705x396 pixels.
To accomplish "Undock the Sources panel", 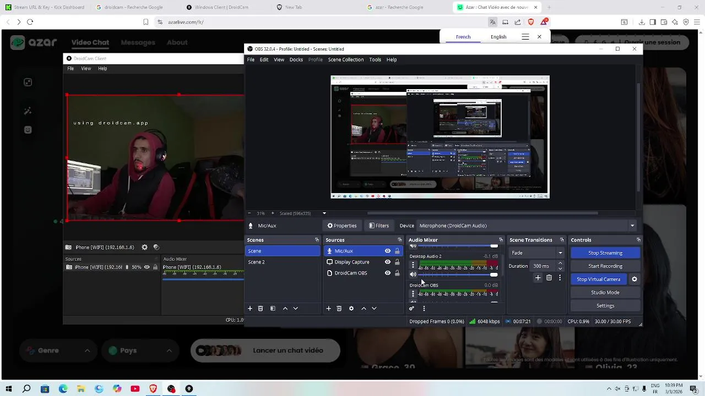I will point(400,240).
